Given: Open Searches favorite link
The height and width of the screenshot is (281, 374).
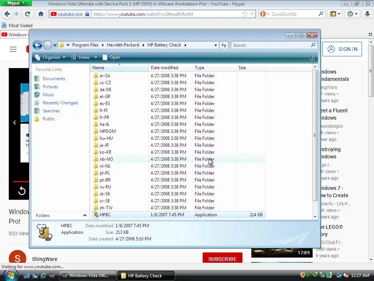Looking at the screenshot, I should pyautogui.click(x=51, y=111).
